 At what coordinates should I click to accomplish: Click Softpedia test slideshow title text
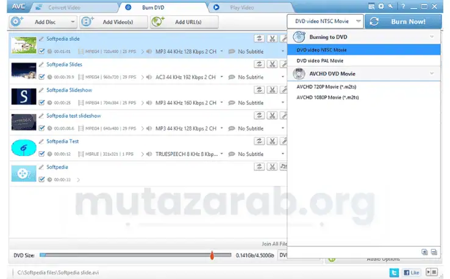click(73, 116)
